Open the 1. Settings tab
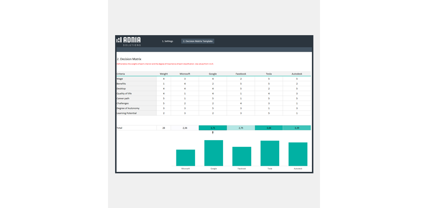 [x=167, y=41]
